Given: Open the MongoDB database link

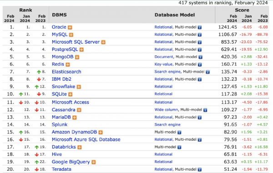Looking at the screenshot, I should [62, 57].
